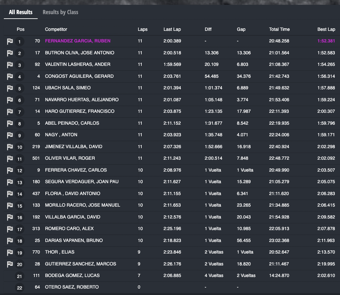Click the highlighted best lap 1:52.381
This screenshot has height=295, width=340.
pos(326,41)
